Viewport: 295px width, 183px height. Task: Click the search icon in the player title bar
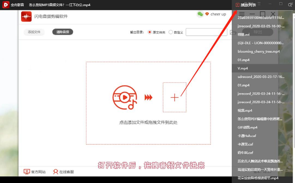pos(290,5)
